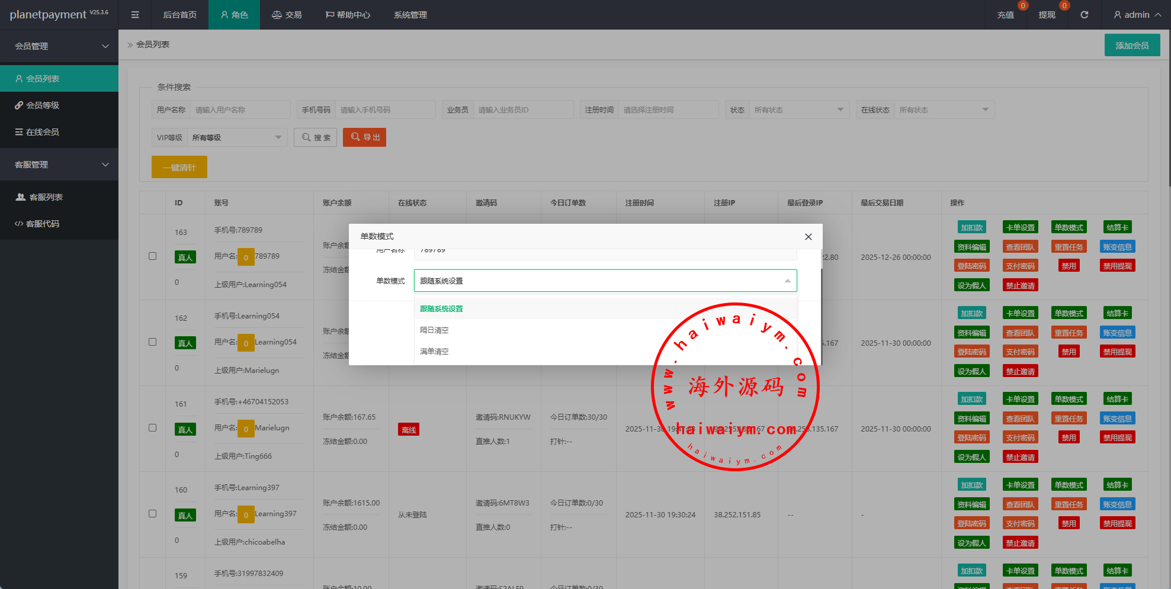The height and width of the screenshot is (589, 1171).
Task: Go to 在线会员 sidebar item
Action: [x=43, y=132]
